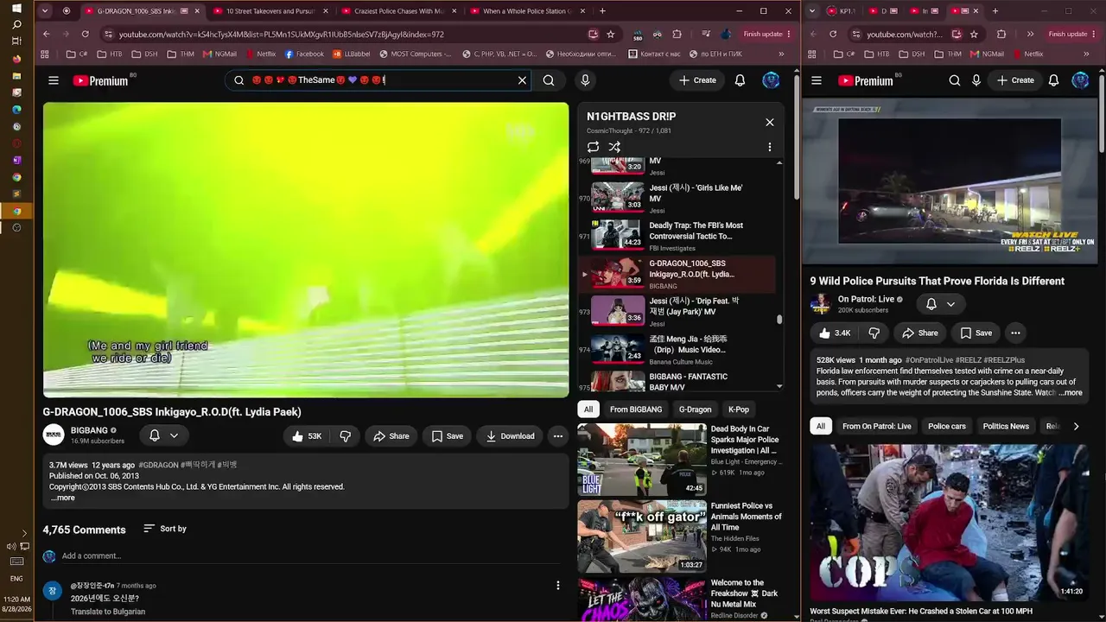Viewport: 1106px width, 622px height.
Task: Open Netflix bookmark in left window
Action: tap(260, 54)
